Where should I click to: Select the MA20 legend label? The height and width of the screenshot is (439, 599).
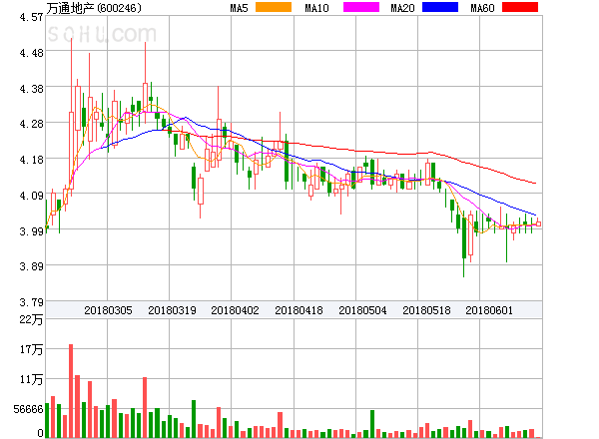click(x=402, y=8)
